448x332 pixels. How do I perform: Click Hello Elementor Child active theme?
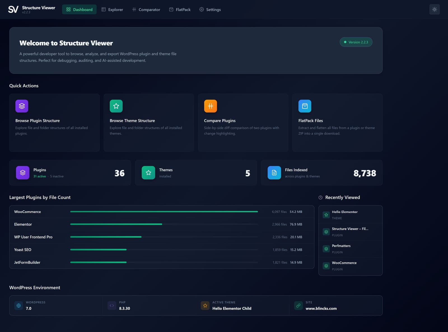click(x=232, y=309)
